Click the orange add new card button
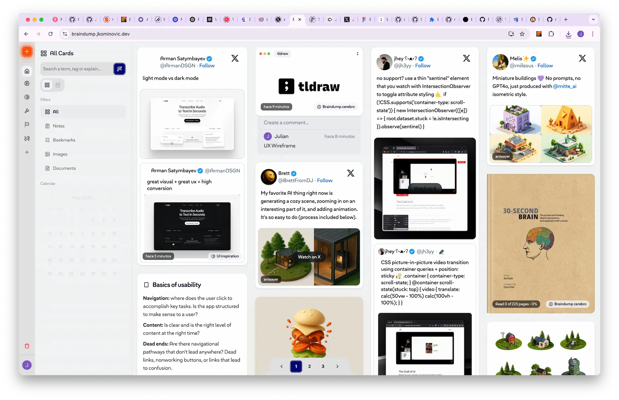This screenshot has width=619, height=400. (27, 51)
